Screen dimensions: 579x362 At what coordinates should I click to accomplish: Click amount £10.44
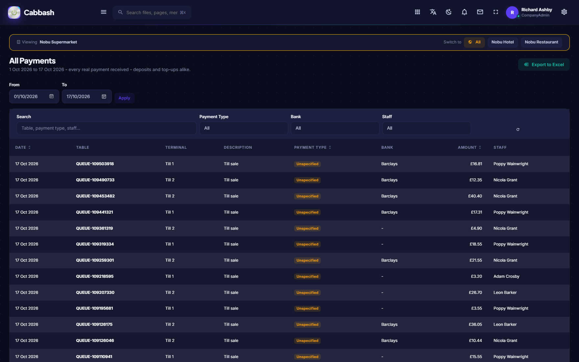click(475, 341)
